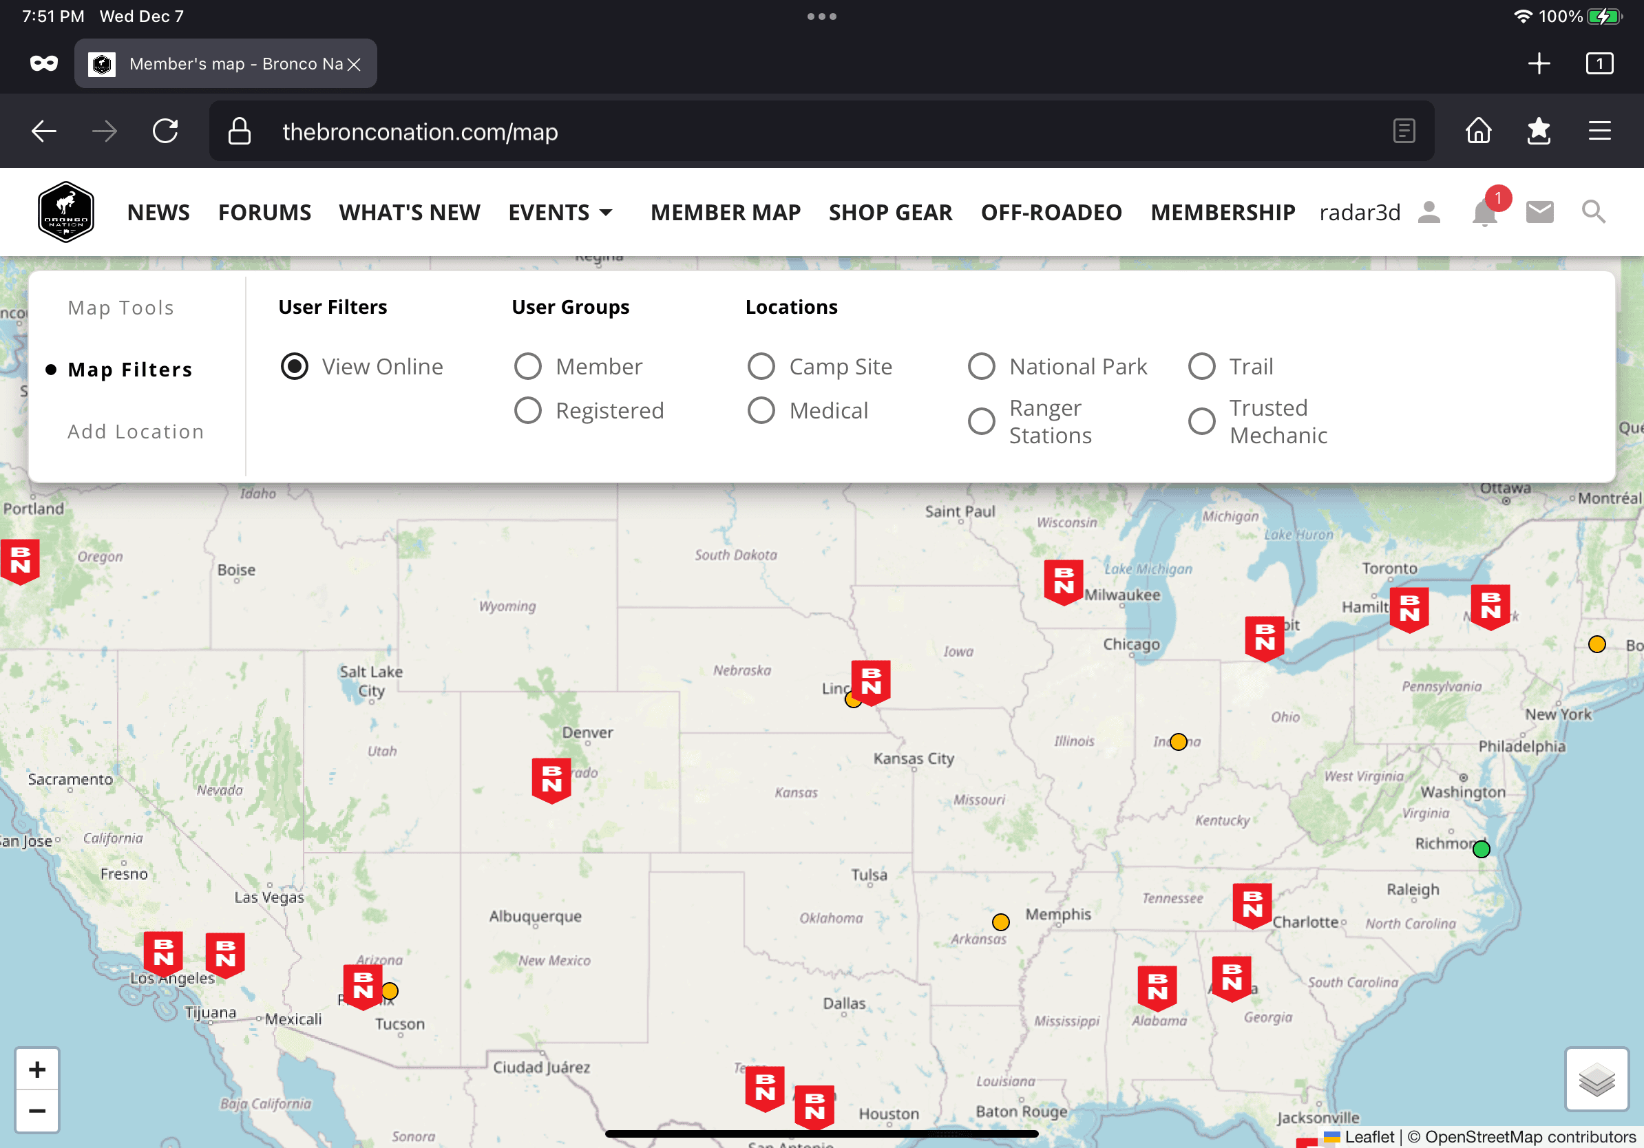
Task: Tap the private browsing mask icon
Action: click(43, 64)
